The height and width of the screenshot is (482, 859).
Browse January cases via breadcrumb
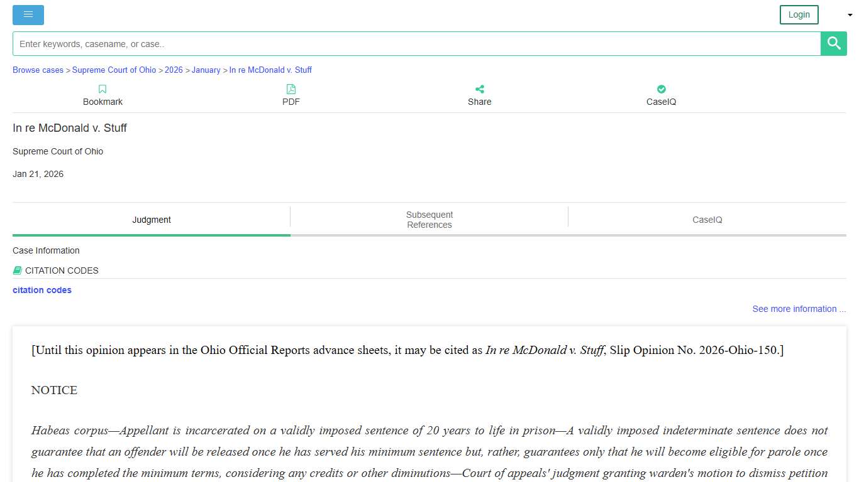tap(206, 70)
